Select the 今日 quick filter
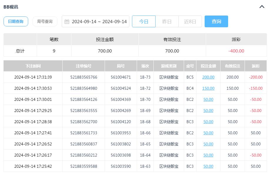The height and width of the screenshot is (173, 274). tap(144, 21)
